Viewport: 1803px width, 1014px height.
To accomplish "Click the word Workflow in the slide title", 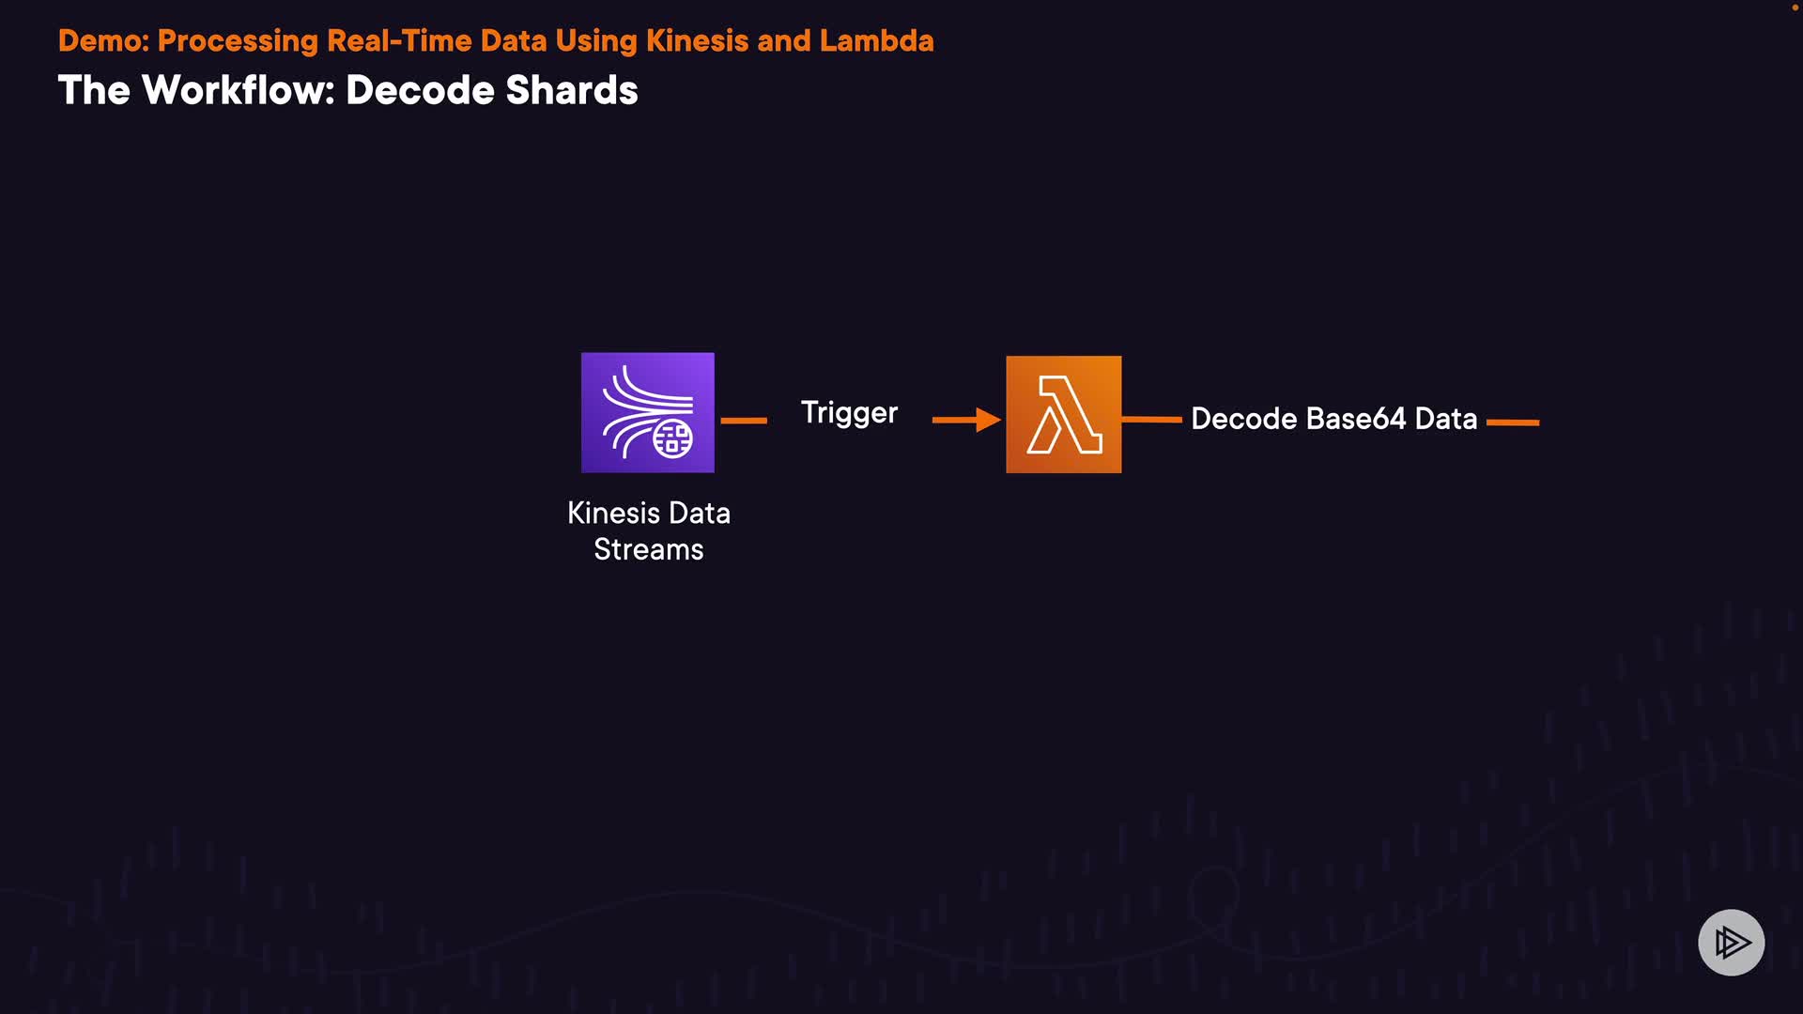I will pyautogui.click(x=239, y=90).
